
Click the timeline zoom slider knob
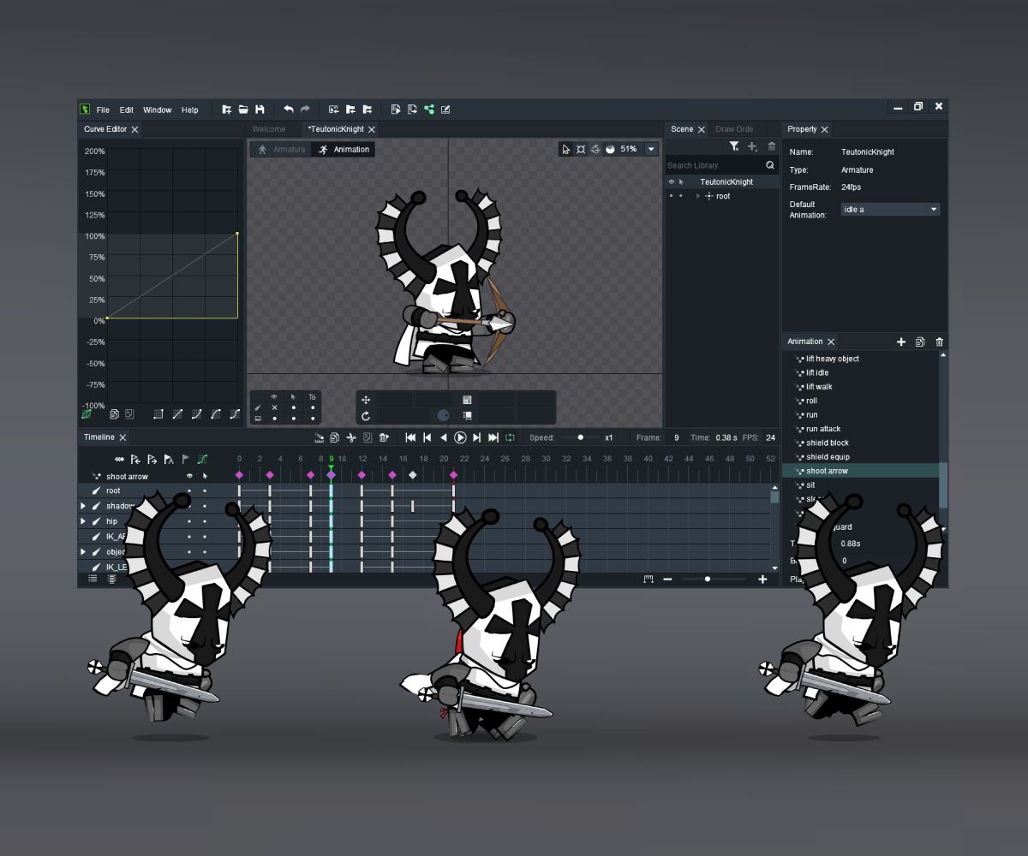click(x=708, y=580)
